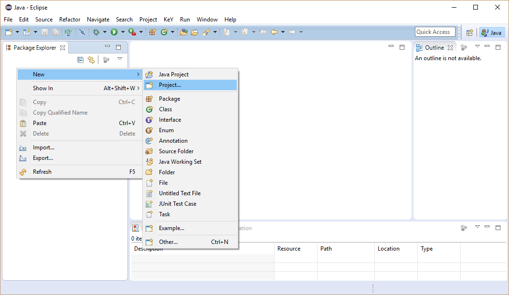Click the Save toolbar icon

coord(45,32)
